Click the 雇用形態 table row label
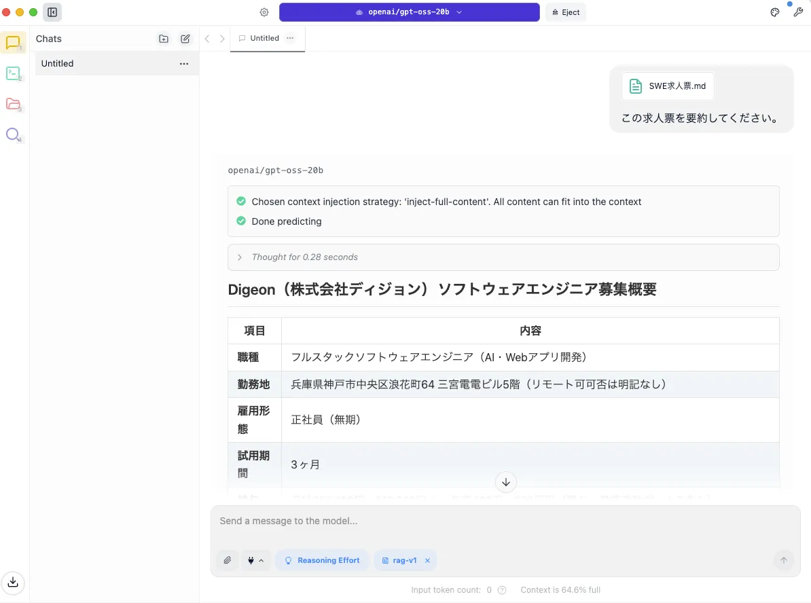811x603 pixels. pyautogui.click(x=253, y=420)
